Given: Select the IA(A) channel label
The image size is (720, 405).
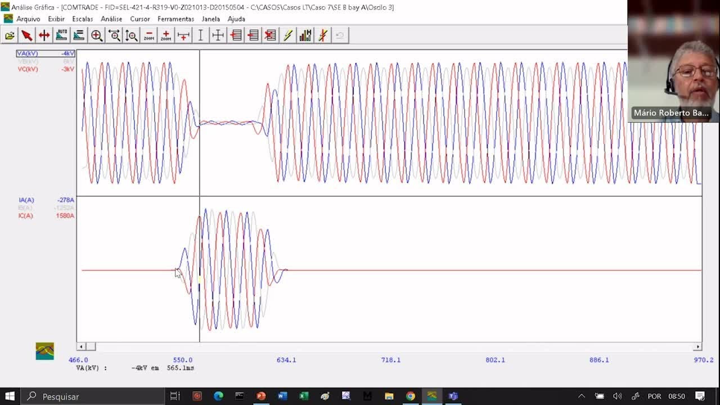Looking at the screenshot, I should coord(26,200).
